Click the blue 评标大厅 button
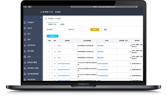Image resolution: width=167 pixels, height=97 pixels. [52, 36]
